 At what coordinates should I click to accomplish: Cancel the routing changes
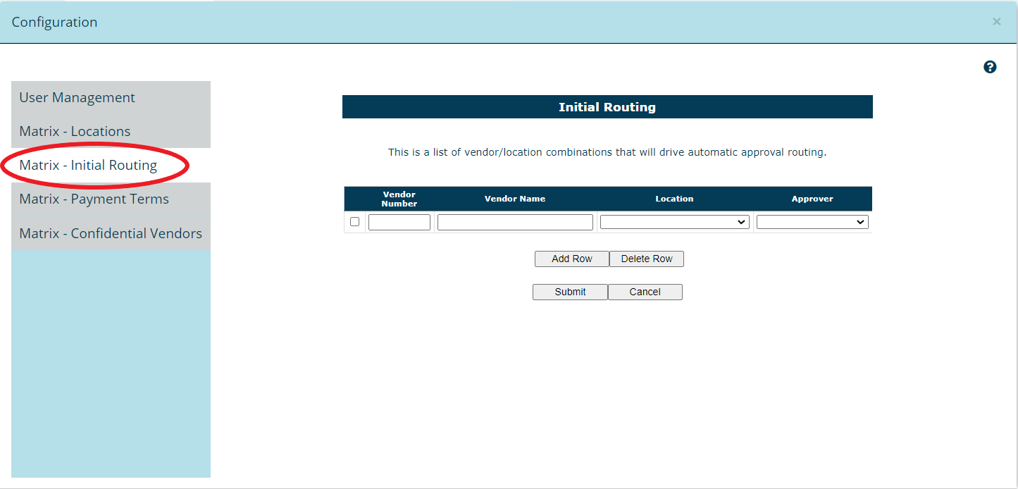[645, 292]
